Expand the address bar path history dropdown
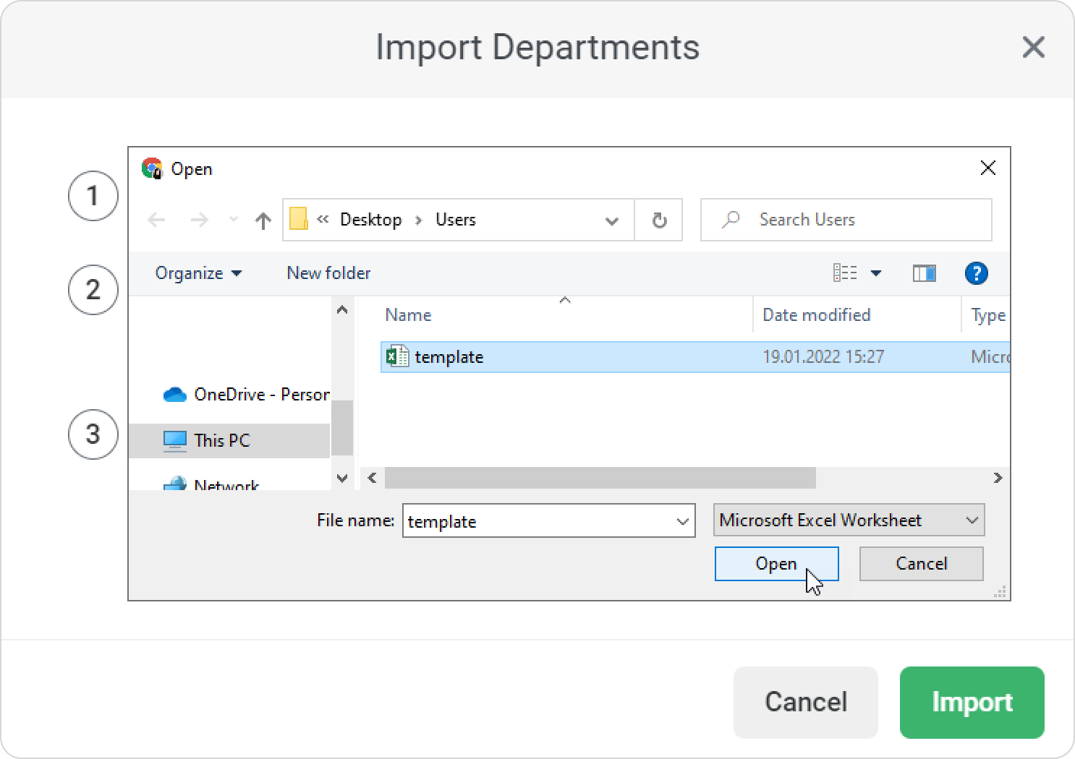 click(x=611, y=220)
